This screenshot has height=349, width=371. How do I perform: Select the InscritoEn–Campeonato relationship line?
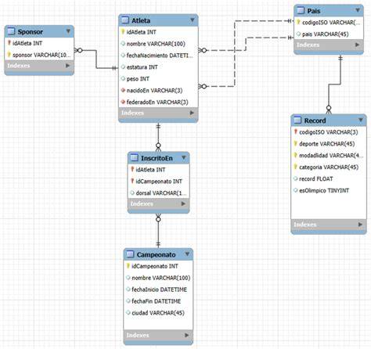click(158, 231)
